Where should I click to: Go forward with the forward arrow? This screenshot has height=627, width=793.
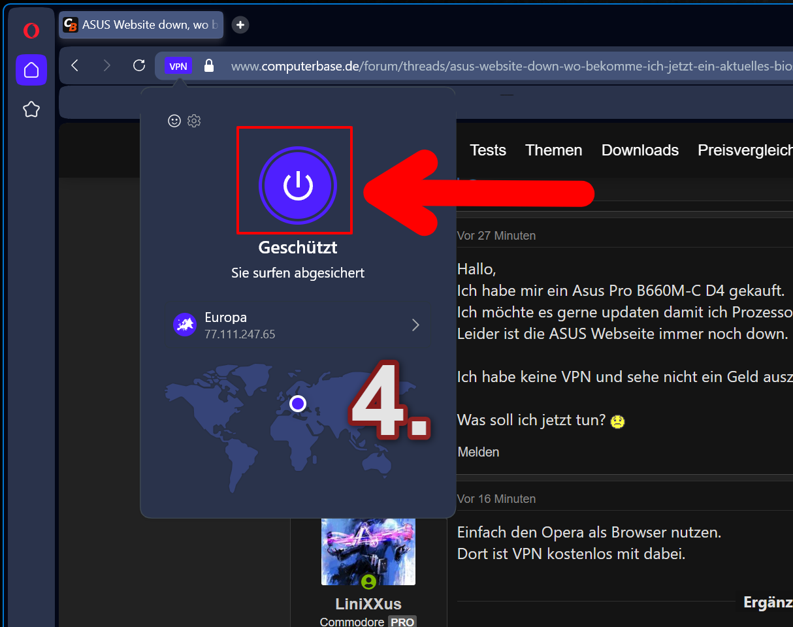(107, 65)
